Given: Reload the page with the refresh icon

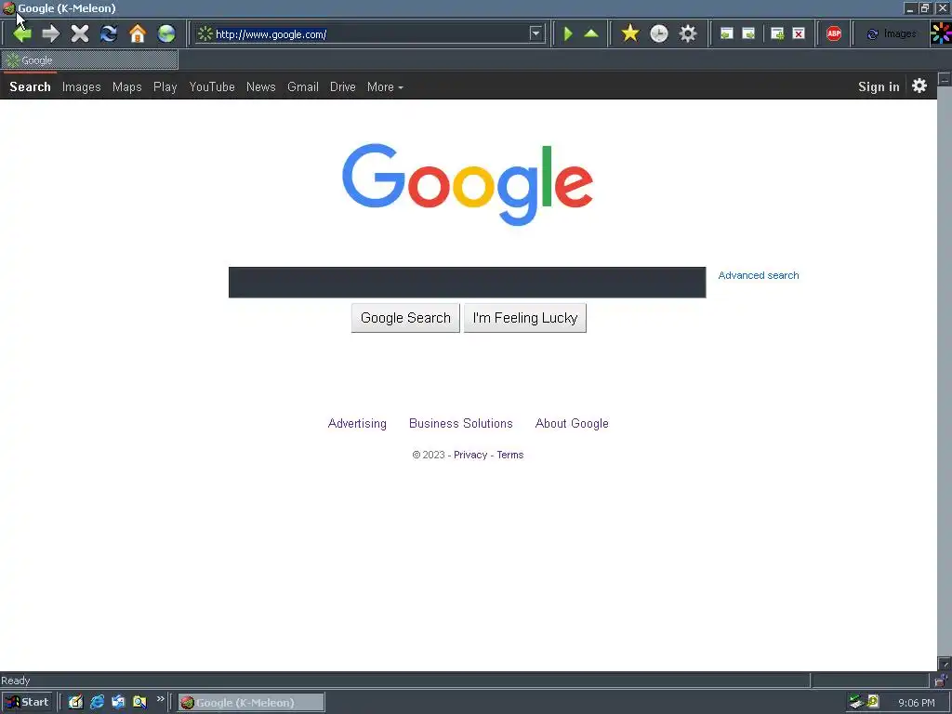Looking at the screenshot, I should pyautogui.click(x=109, y=33).
